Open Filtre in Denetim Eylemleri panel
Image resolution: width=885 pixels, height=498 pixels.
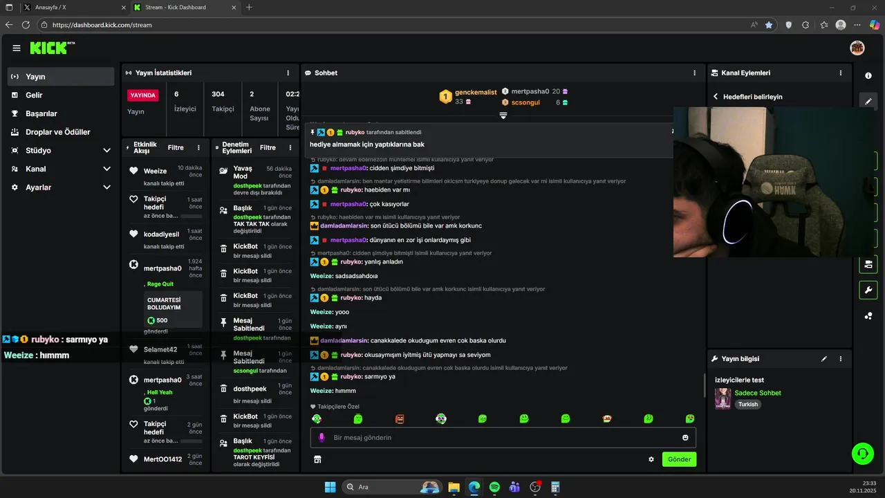pyautogui.click(x=268, y=147)
